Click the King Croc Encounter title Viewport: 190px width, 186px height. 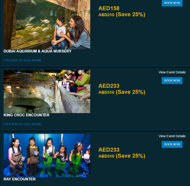coord(27,115)
